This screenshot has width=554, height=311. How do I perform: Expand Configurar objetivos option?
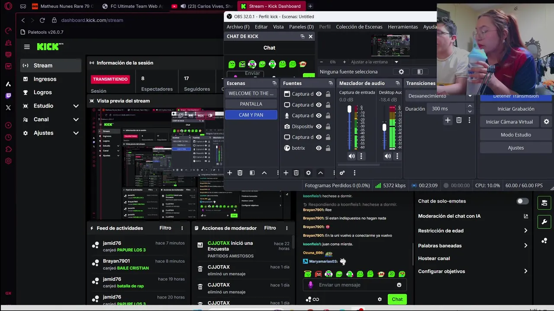click(x=525, y=271)
